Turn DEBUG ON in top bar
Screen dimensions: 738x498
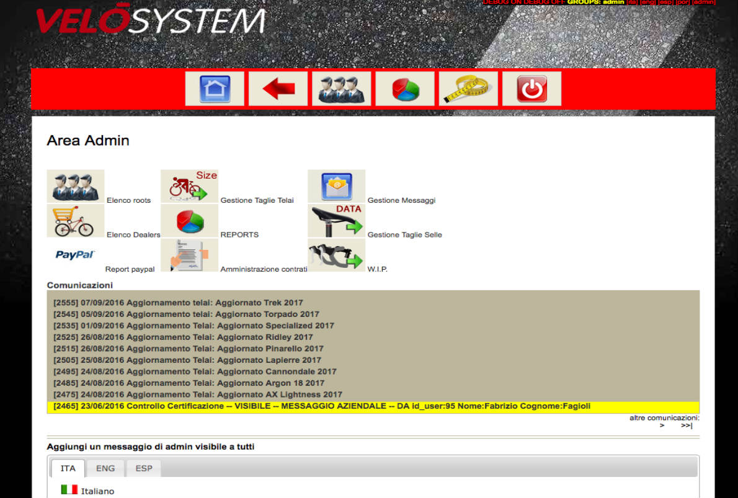(x=504, y=2)
